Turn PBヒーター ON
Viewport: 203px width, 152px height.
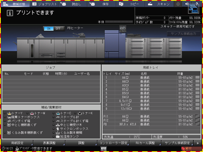[x=49, y=29]
